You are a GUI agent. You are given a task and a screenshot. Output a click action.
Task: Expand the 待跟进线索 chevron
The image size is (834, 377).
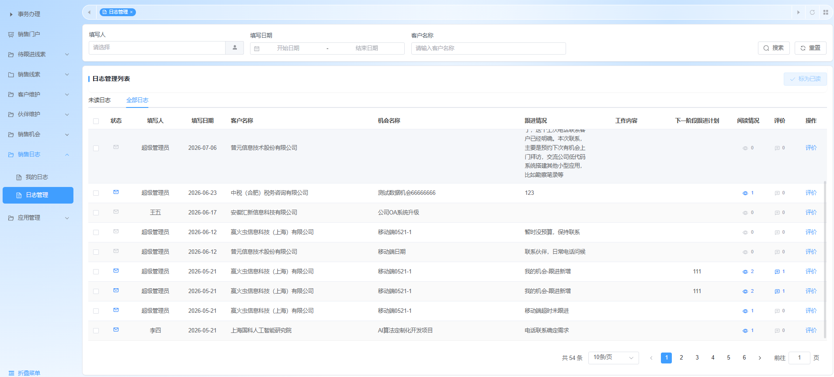[67, 55]
